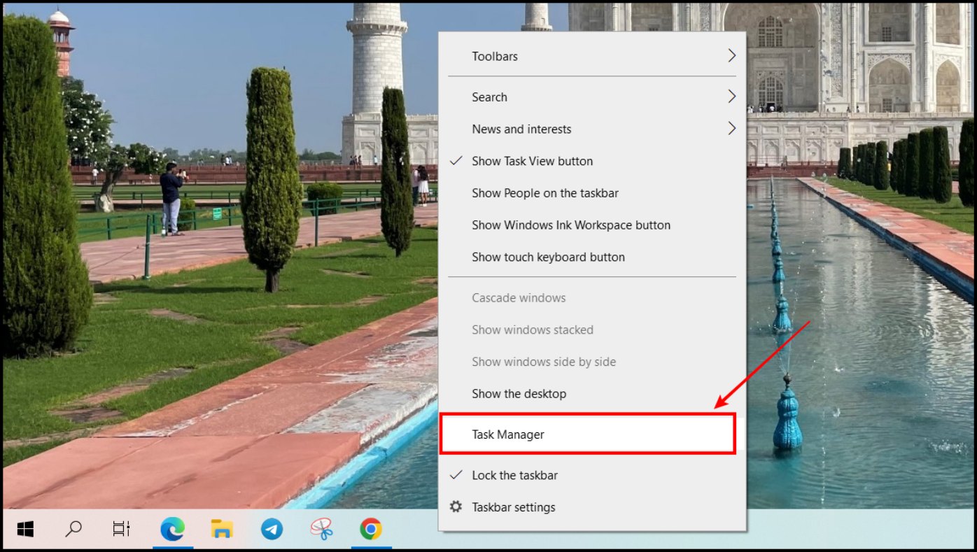Open the Toolbars menu entry
This screenshot has width=977, height=552.
(592, 56)
